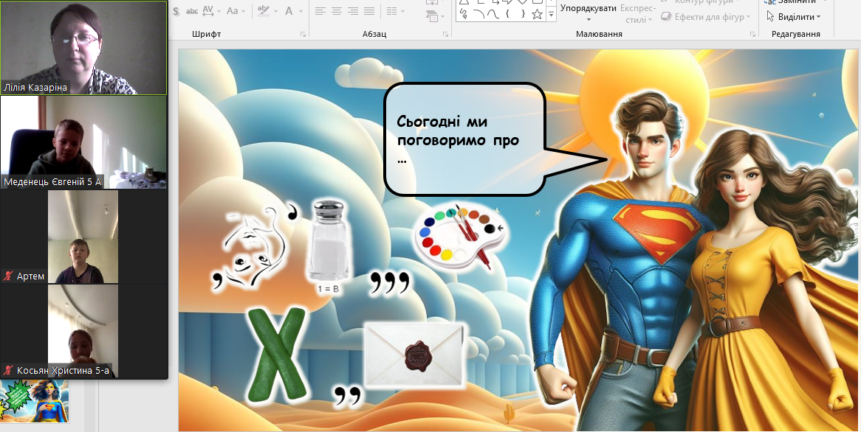Image resolution: width=861 pixels, height=432 pixels.
Task: Click the speech bubble text 'Сьогодні ми поговоримо про'
Action: pos(457,131)
